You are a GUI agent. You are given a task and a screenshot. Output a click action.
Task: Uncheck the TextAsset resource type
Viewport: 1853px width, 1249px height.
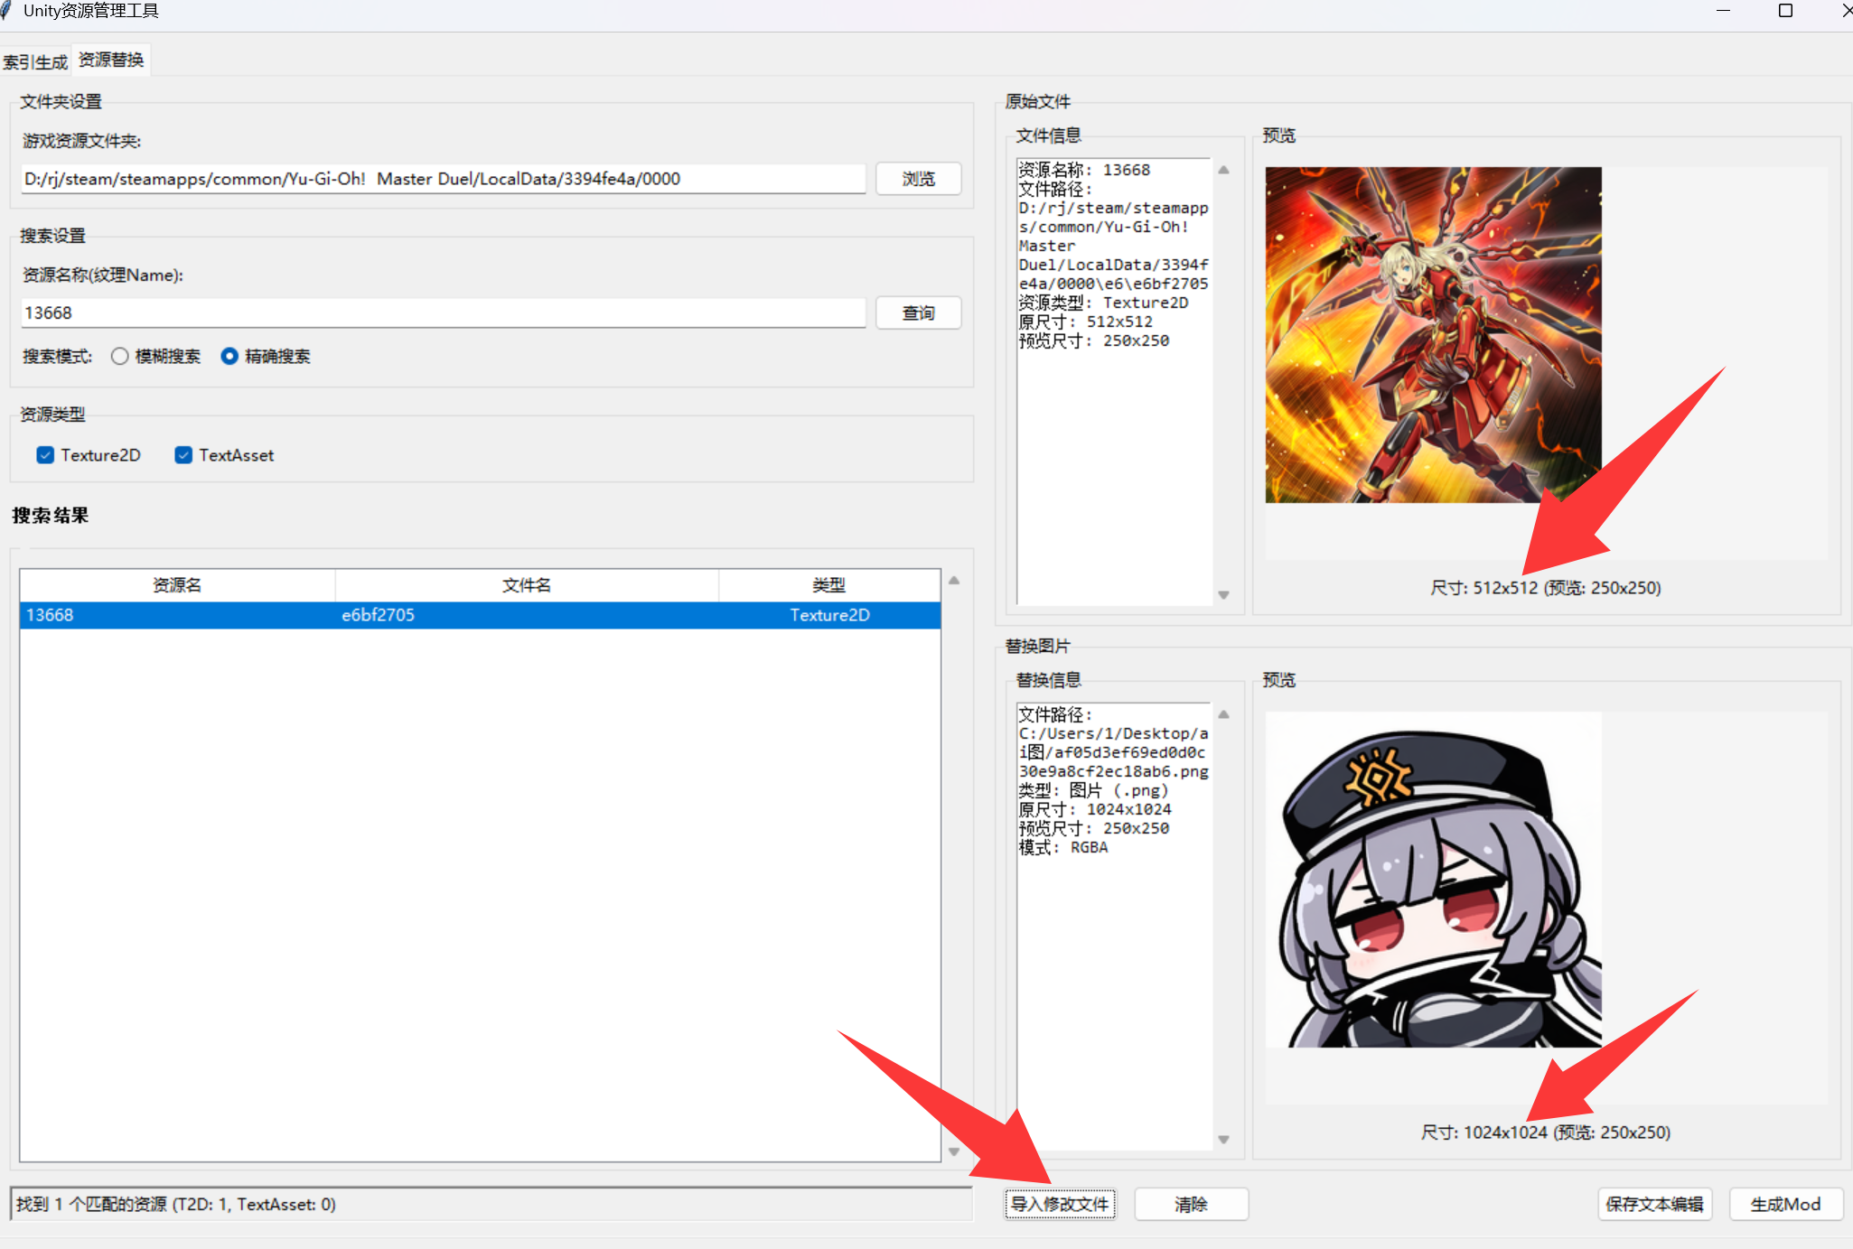point(183,455)
